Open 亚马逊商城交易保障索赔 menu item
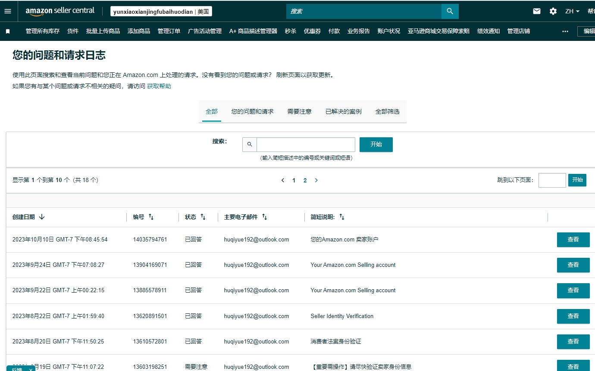Image resolution: width=595 pixels, height=371 pixels. coord(439,31)
